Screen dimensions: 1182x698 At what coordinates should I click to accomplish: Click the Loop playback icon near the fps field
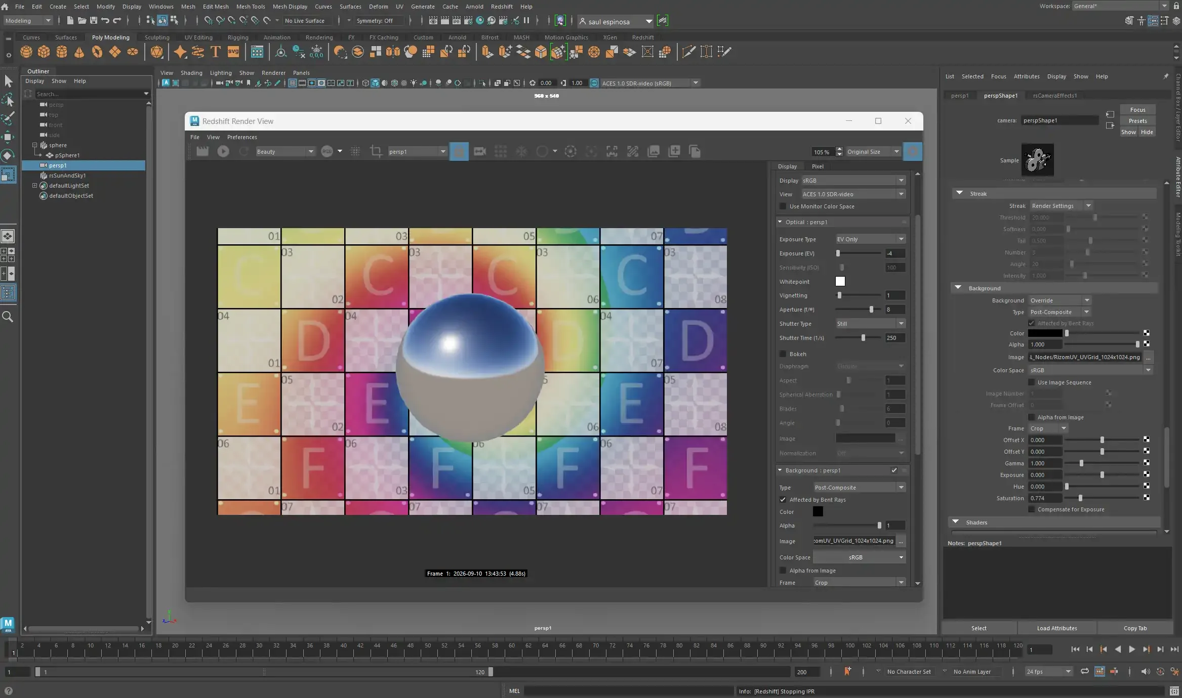1084,671
